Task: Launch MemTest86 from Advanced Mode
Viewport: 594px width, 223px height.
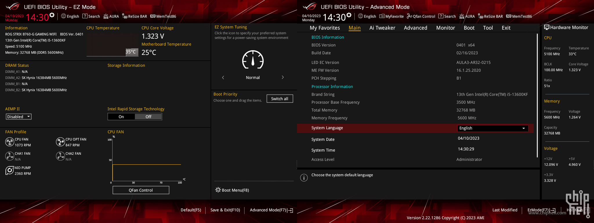Action: click(x=519, y=16)
